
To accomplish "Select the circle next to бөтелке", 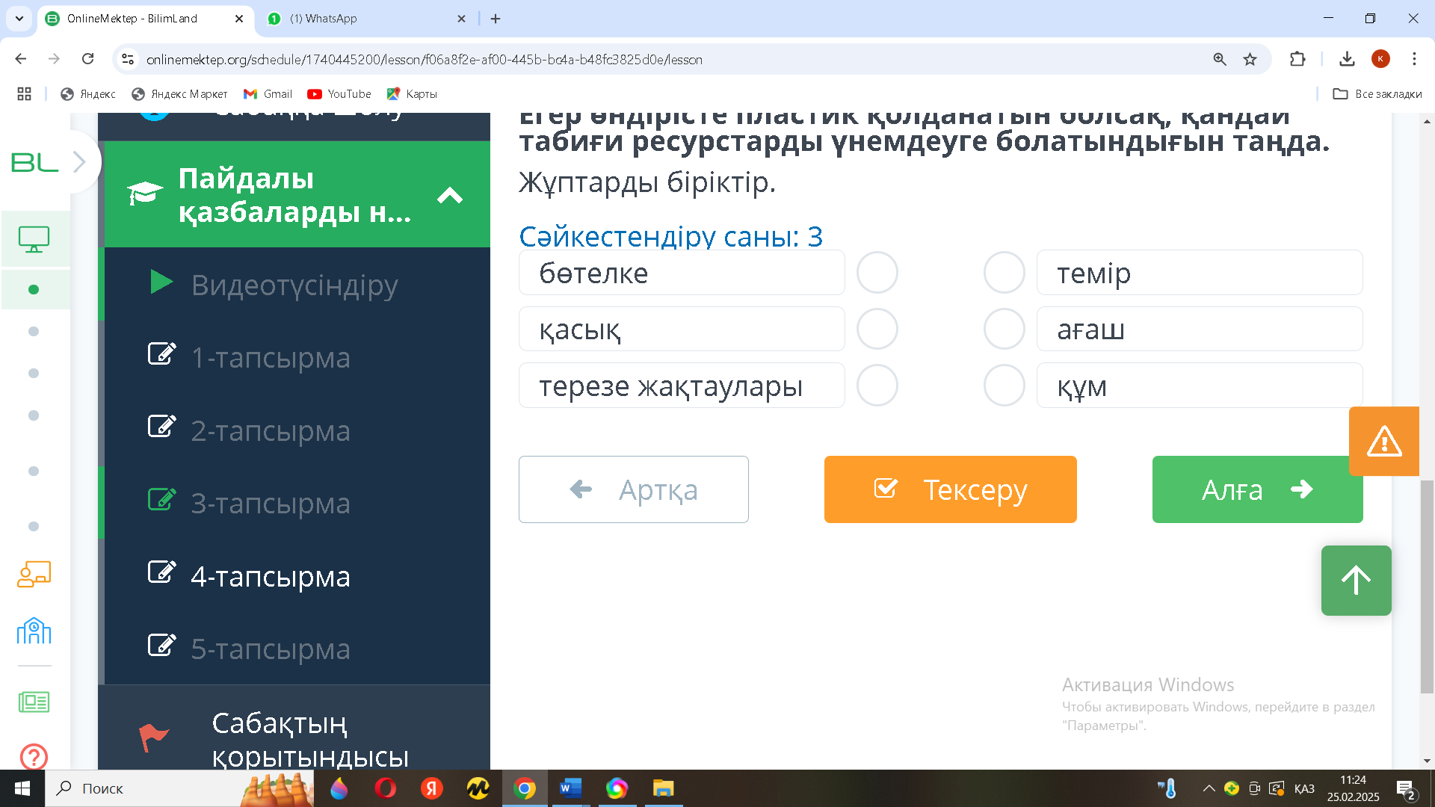I will [877, 273].
